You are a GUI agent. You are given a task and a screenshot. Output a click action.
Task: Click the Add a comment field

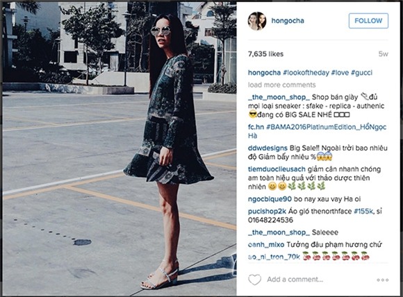[x=295, y=279]
